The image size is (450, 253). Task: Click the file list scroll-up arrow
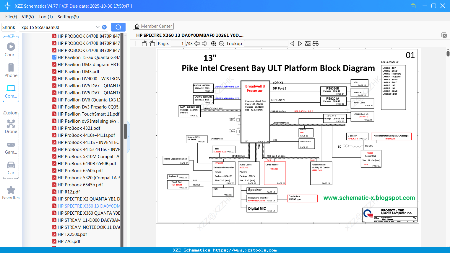click(x=125, y=36)
